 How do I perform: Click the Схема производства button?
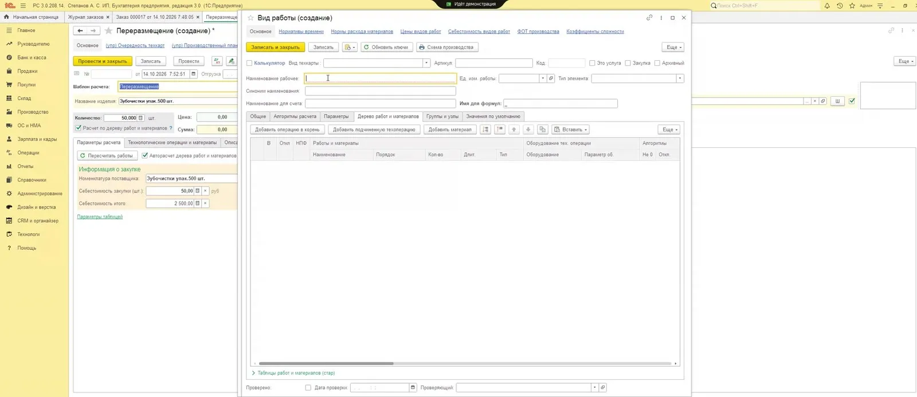tap(446, 47)
